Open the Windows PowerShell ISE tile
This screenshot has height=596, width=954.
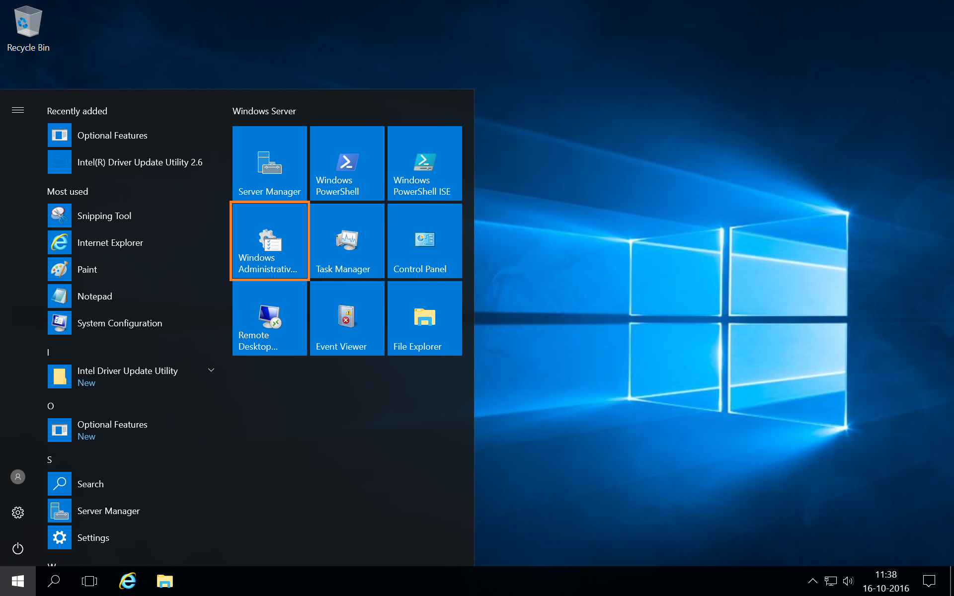(425, 163)
